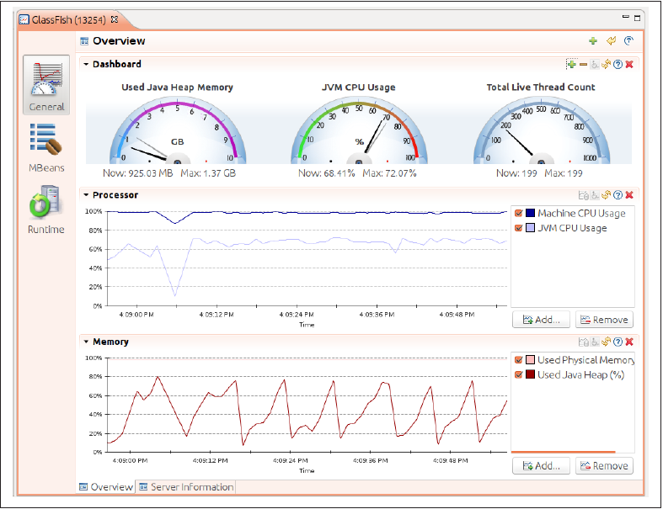Remove the Processor section with red X
This screenshot has width=663, height=509.
(x=629, y=195)
